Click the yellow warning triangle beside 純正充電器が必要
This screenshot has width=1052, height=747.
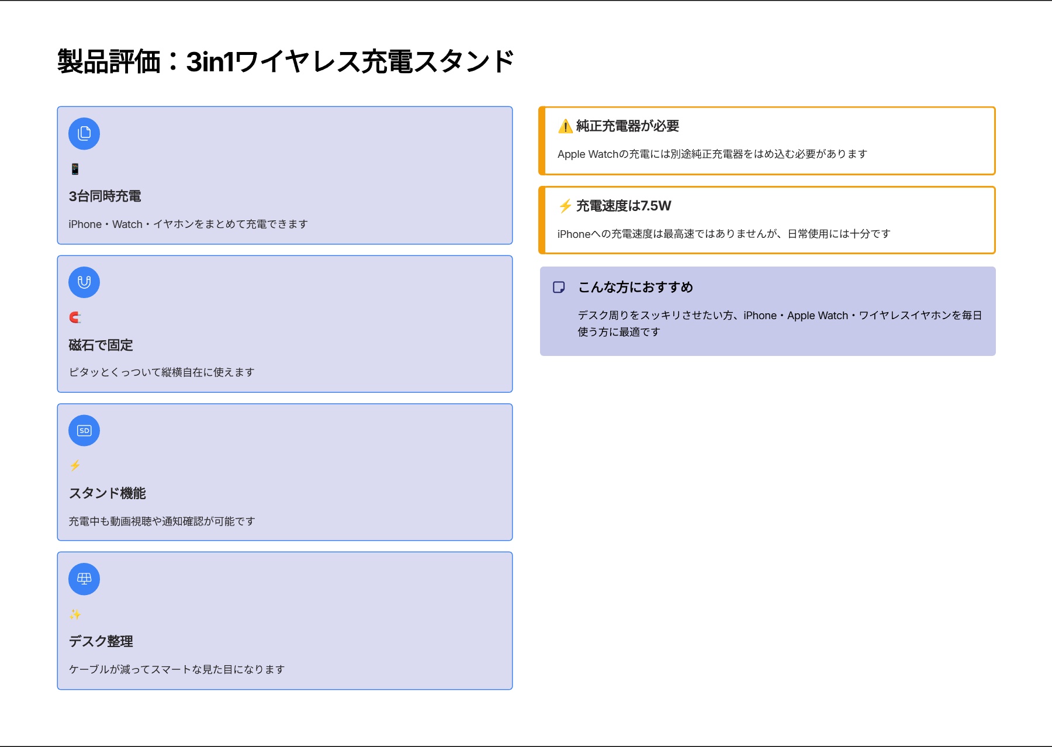pos(565,126)
